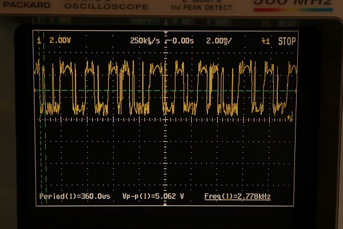
Task: Click the 250kS/s sample rate readout
Action: click(x=145, y=41)
